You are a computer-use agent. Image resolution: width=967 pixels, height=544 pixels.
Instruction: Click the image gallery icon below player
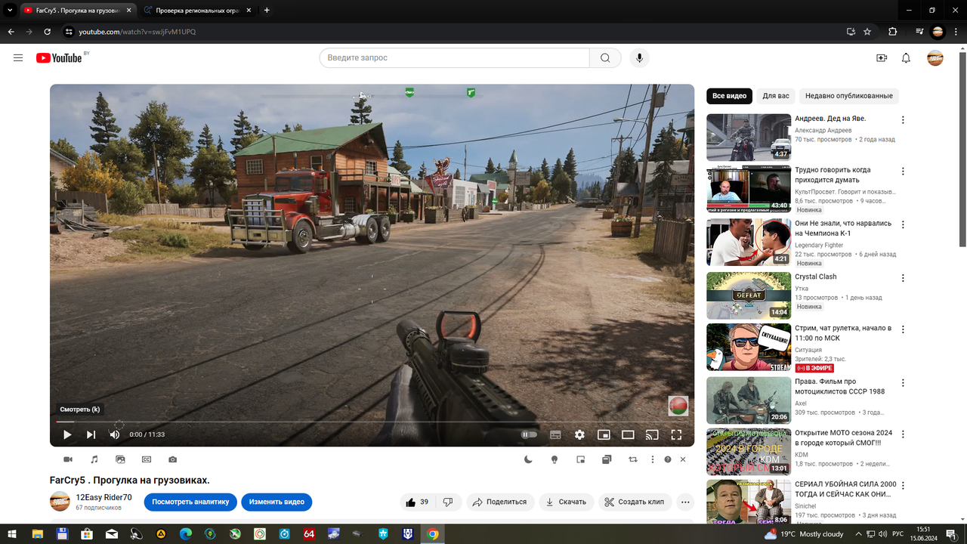[x=120, y=459]
